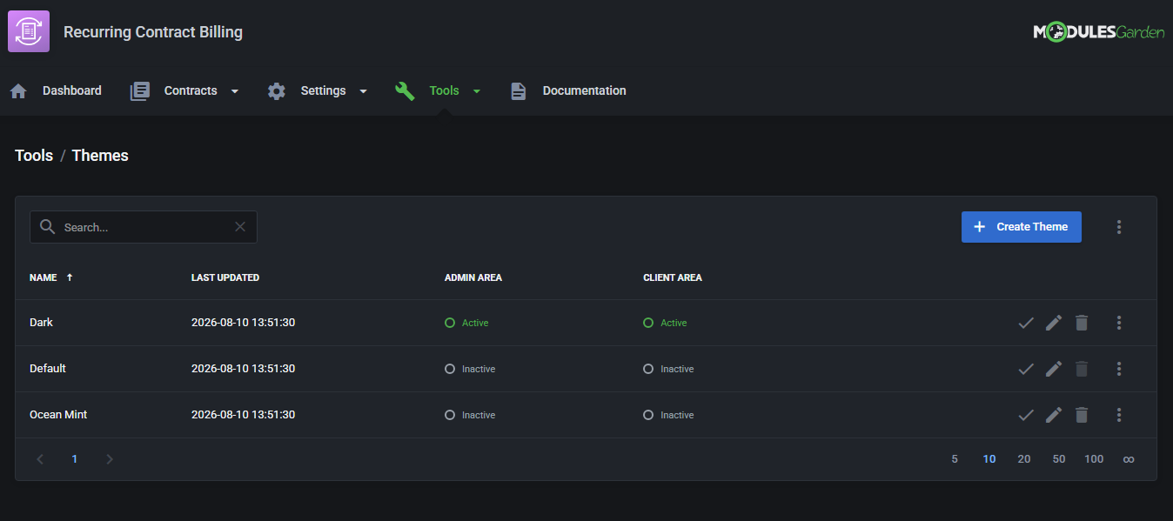Screen dimensions: 1173x521
Task: Expand the Contracts dropdown arrow
Action: [234, 91]
